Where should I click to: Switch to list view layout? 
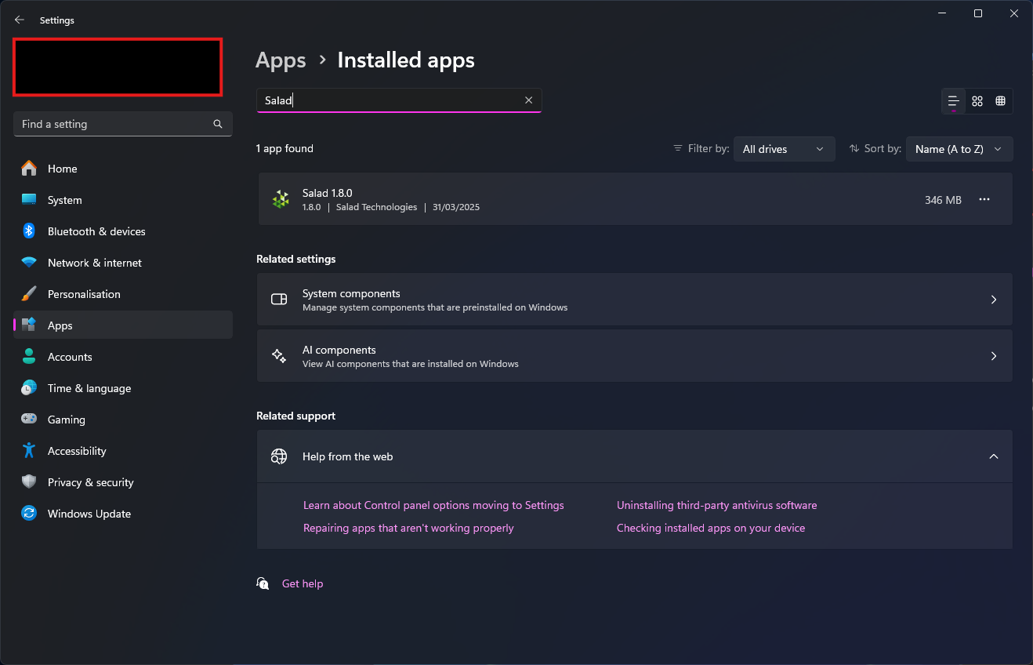pos(954,101)
